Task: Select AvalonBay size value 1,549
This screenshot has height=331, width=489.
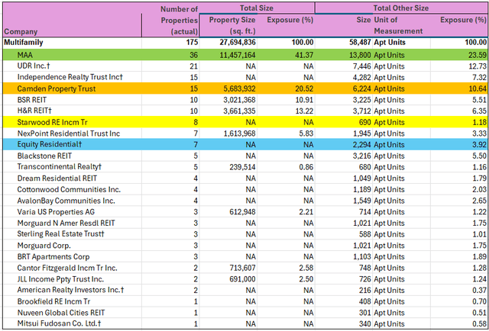Action: point(361,201)
